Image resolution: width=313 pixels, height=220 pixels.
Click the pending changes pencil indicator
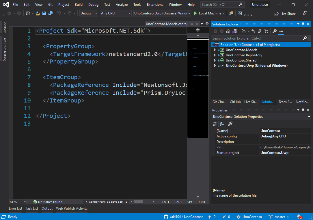tap(226, 217)
